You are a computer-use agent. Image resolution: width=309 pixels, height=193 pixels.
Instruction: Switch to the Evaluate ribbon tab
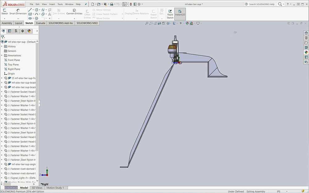point(40,23)
